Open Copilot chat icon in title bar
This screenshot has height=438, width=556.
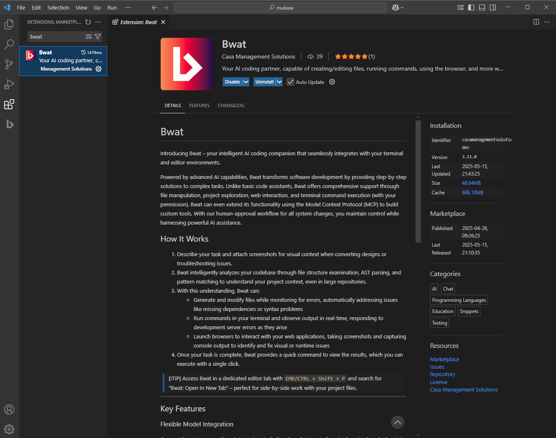(x=395, y=7)
